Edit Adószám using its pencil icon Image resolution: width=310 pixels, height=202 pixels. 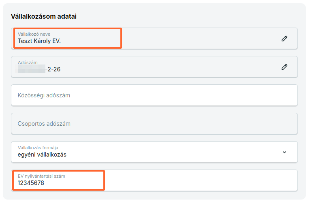click(x=284, y=67)
